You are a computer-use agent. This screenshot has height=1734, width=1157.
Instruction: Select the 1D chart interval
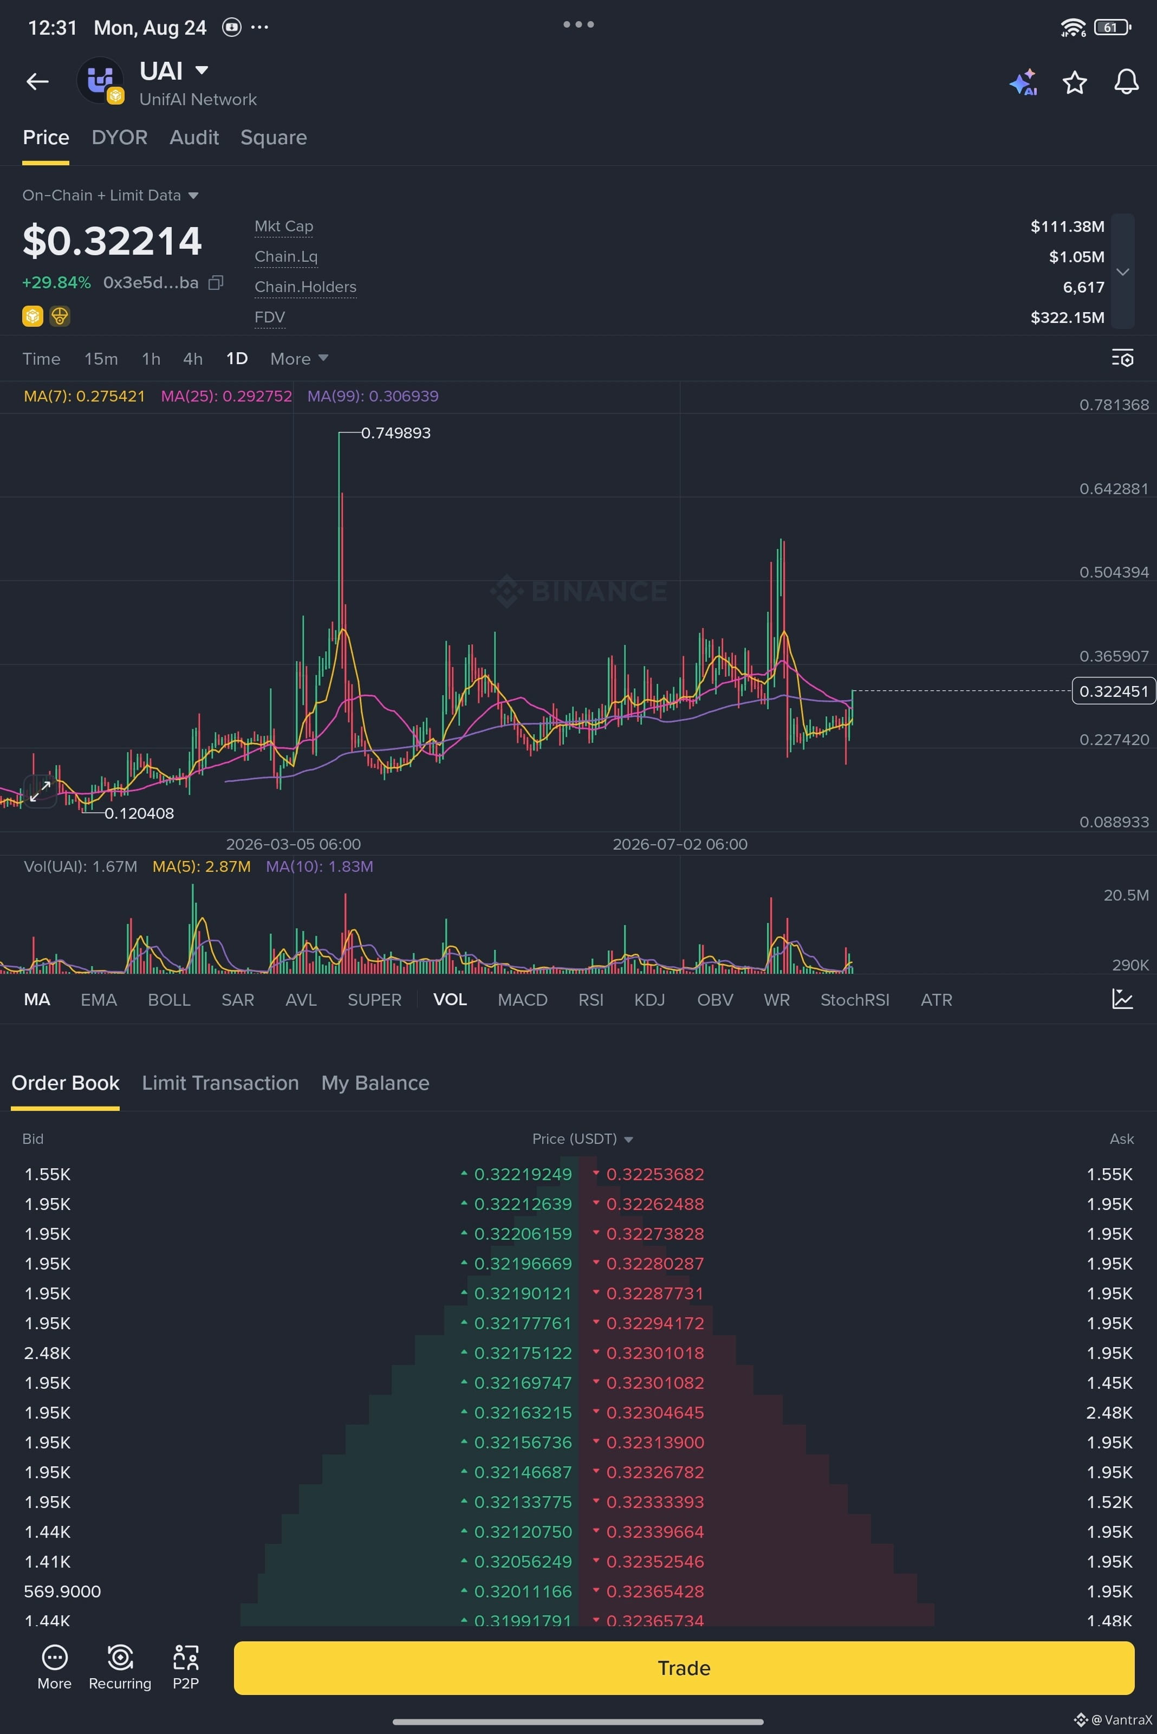(237, 359)
